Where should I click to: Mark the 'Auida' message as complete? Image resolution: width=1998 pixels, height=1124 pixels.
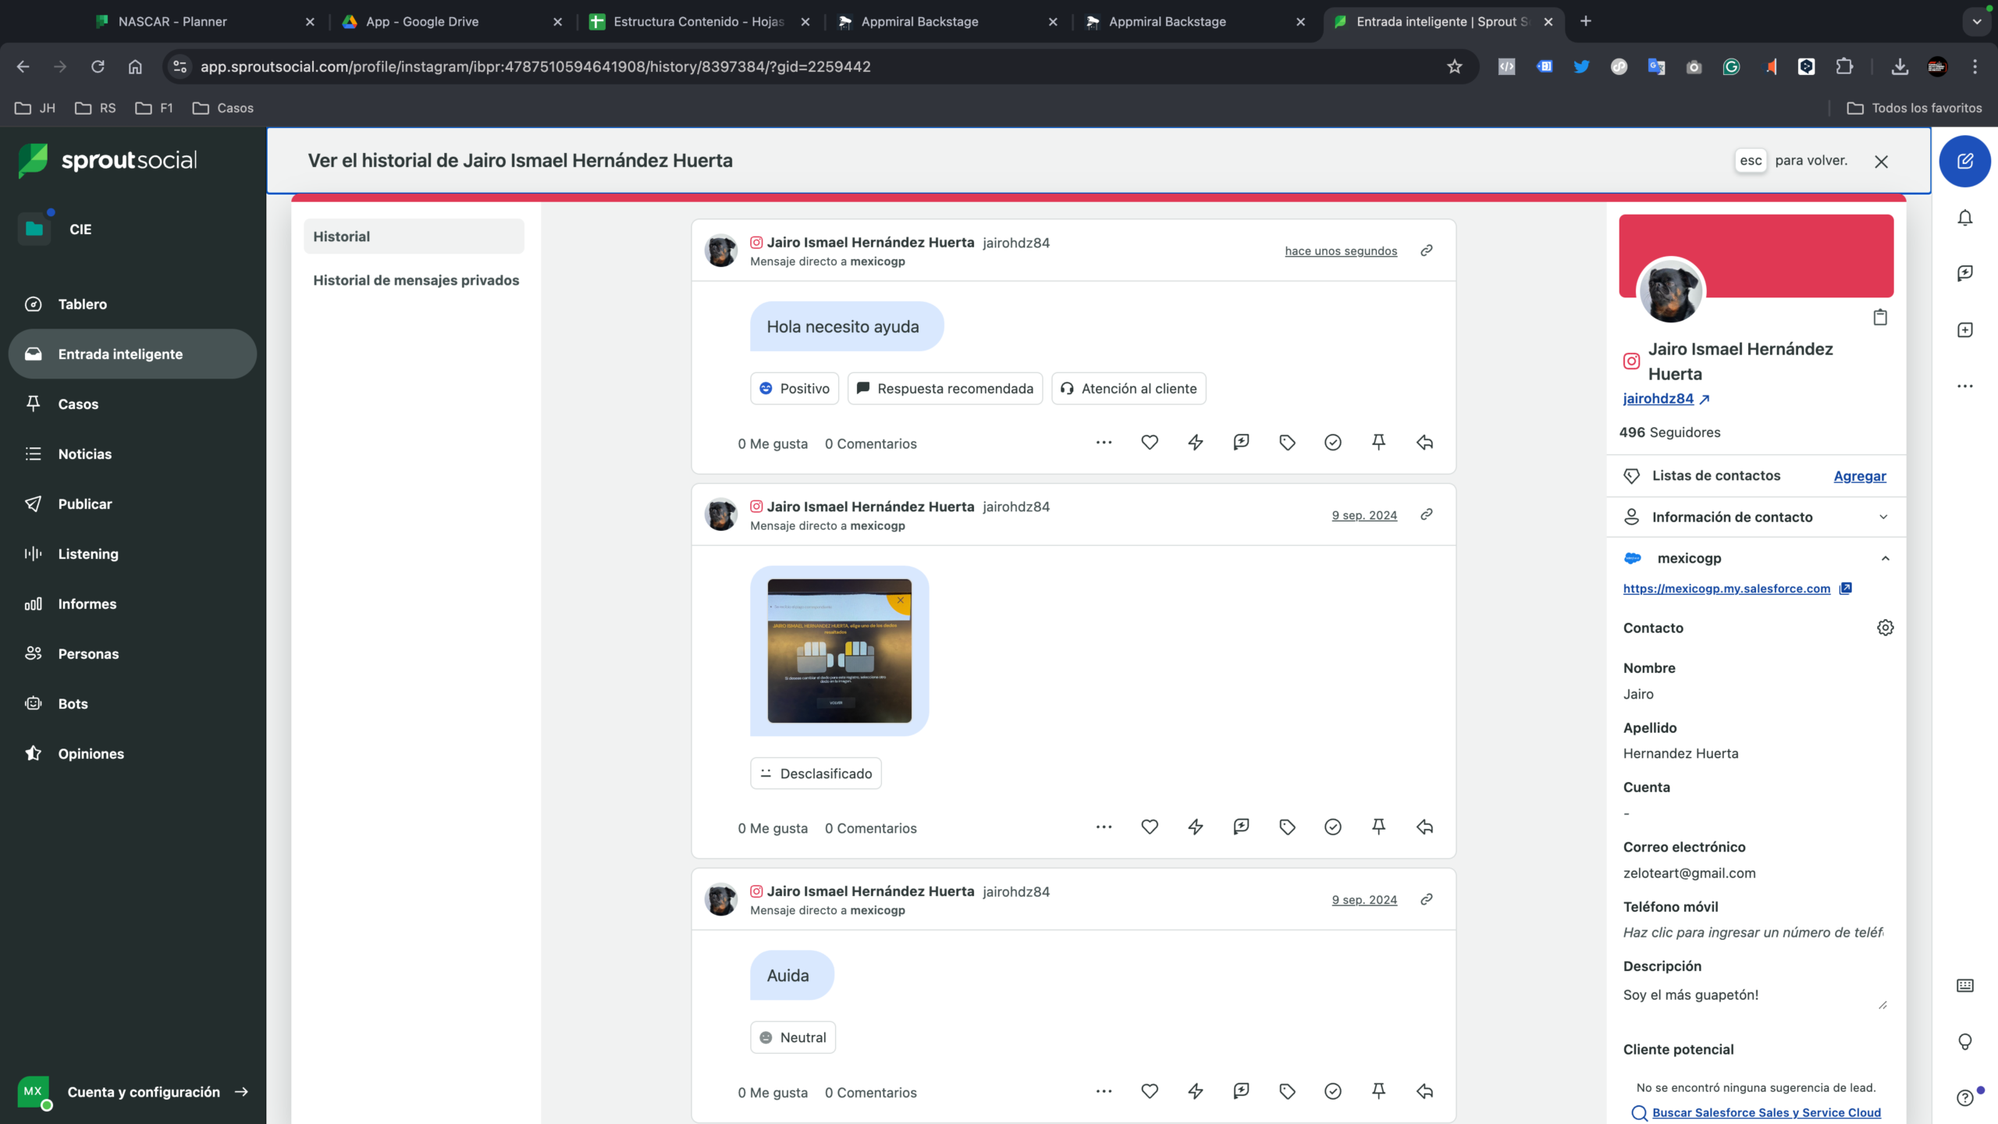[1333, 1091]
